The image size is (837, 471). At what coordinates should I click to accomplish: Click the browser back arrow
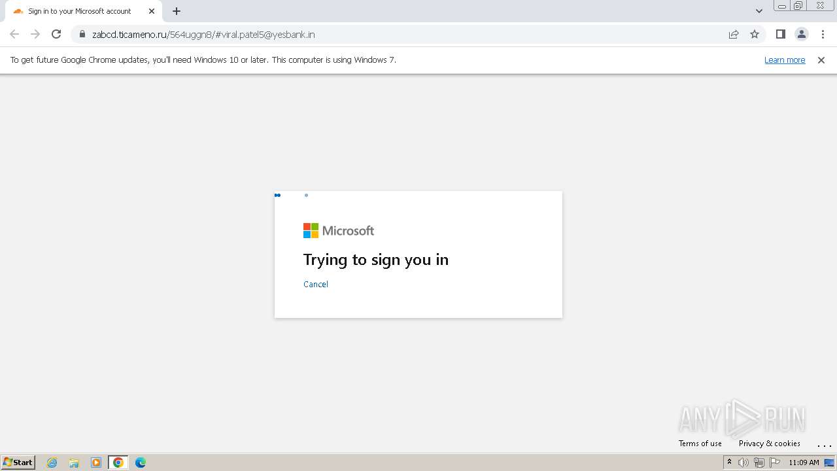pyautogui.click(x=14, y=34)
